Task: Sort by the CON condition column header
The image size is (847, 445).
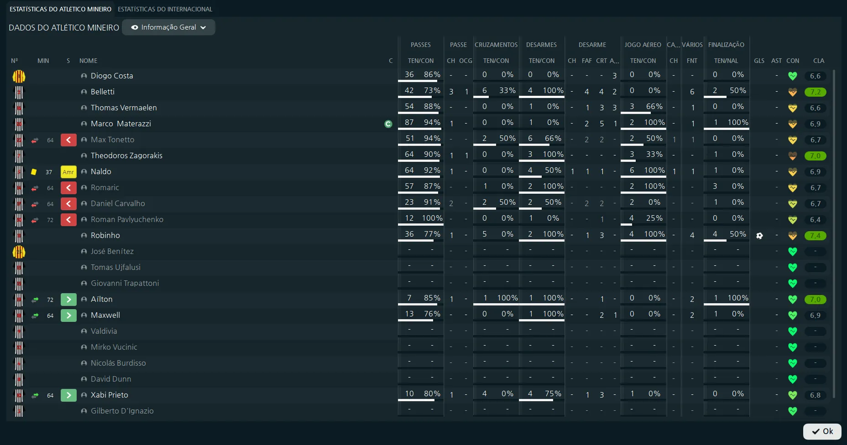Action: click(x=793, y=61)
